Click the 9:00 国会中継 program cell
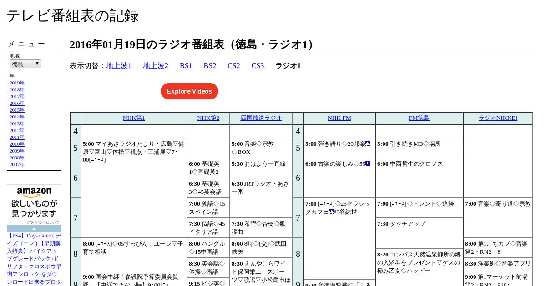 (x=134, y=279)
